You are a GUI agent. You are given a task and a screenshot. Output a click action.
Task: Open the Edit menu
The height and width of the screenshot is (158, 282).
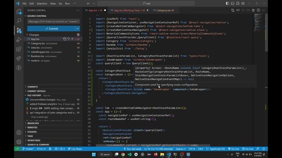click(x=31, y=4)
